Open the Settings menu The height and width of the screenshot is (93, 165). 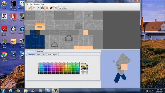(37, 4)
